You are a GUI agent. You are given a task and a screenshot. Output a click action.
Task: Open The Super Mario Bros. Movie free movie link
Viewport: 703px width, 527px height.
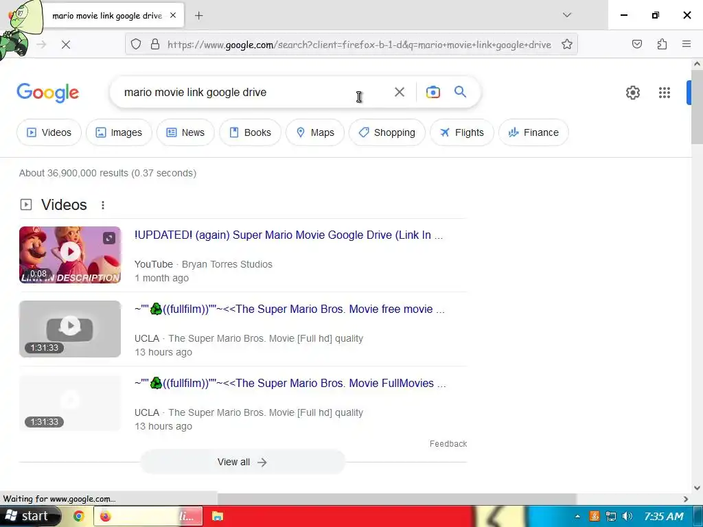290,309
